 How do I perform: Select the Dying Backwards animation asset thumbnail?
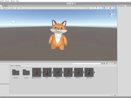pos(37,72)
